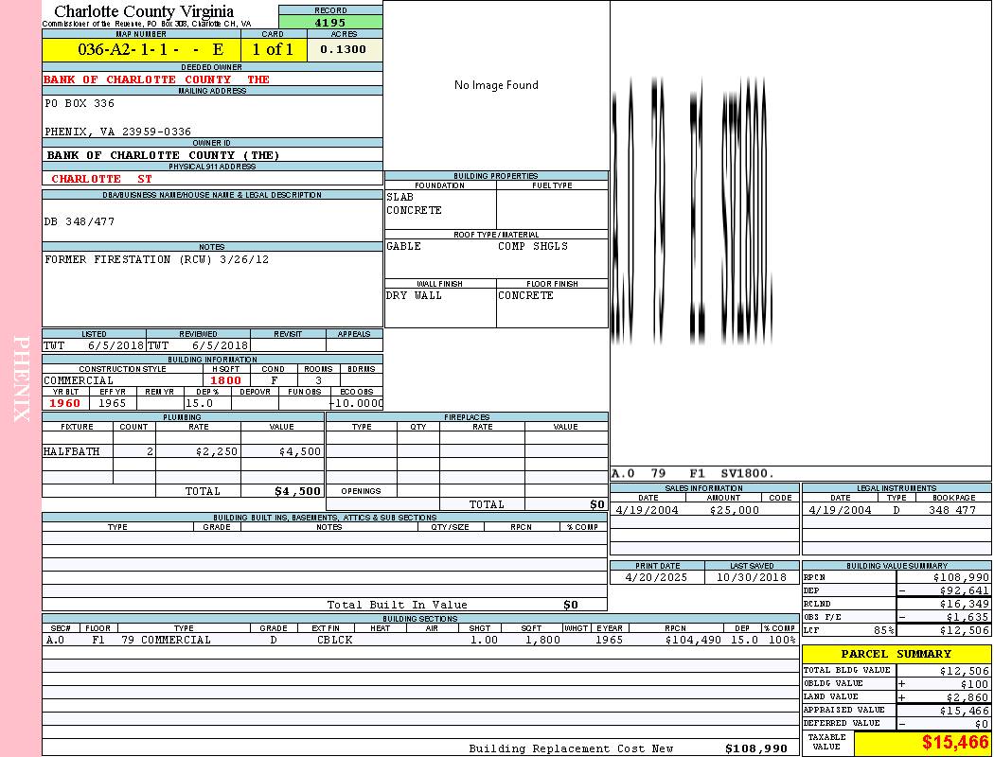This screenshot has width=994, height=757.
Task: Click section SQFT value 1,800
Action: (542, 640)
